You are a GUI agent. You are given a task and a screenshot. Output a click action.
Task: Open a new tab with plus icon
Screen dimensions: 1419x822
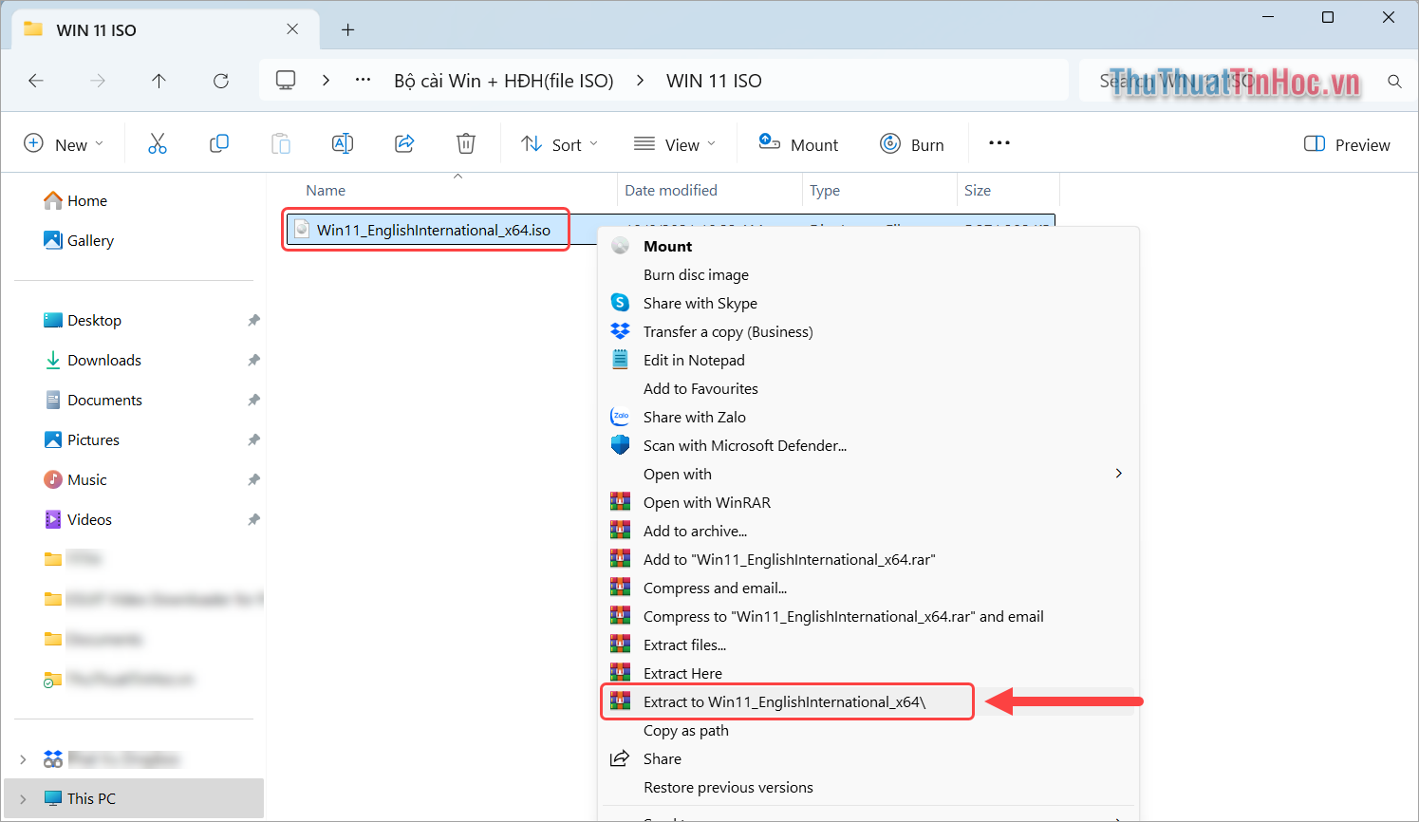point(348,29)
